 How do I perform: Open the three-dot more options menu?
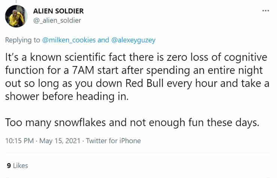pyautogui.click(x=265, y=10)
